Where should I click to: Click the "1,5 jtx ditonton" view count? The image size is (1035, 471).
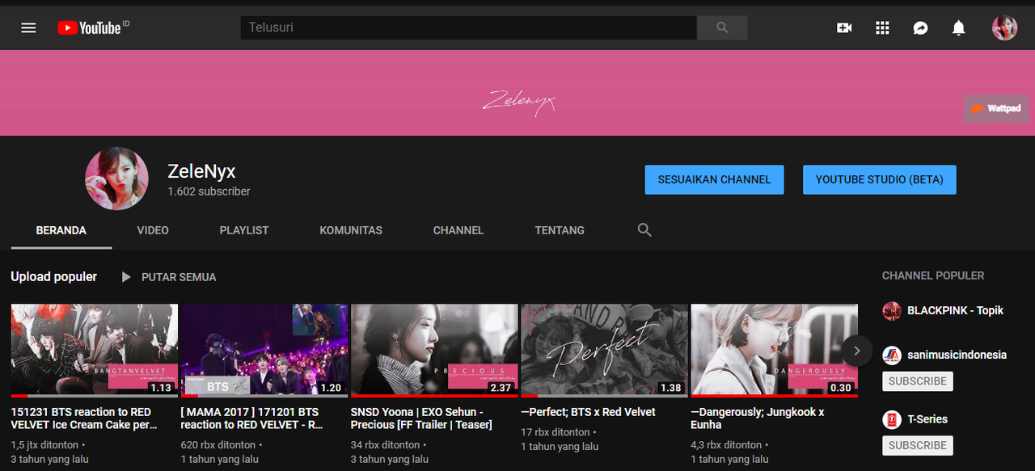click(44, 445)
